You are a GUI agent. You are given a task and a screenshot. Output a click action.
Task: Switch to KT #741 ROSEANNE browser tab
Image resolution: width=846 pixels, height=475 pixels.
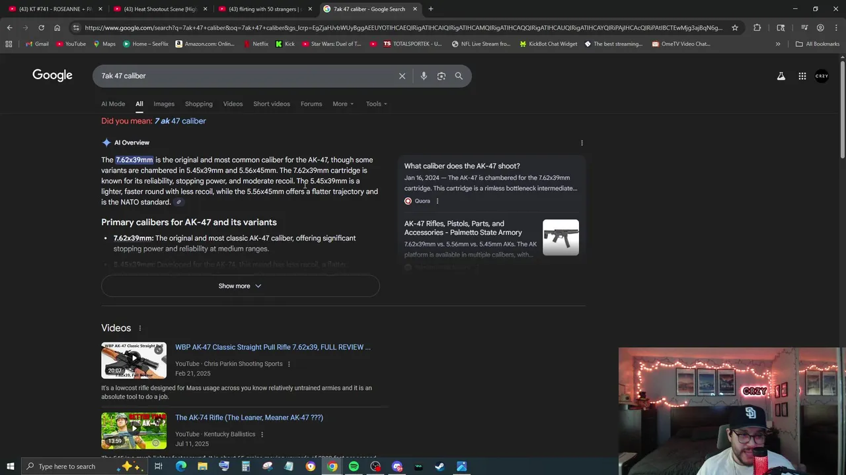[54, 9]
